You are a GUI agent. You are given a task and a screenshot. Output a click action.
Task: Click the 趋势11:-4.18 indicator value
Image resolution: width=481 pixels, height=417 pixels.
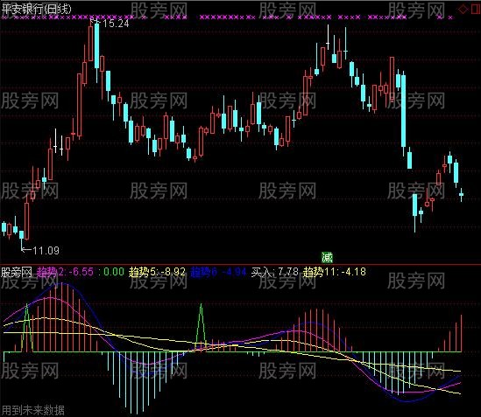click(335, 272)
